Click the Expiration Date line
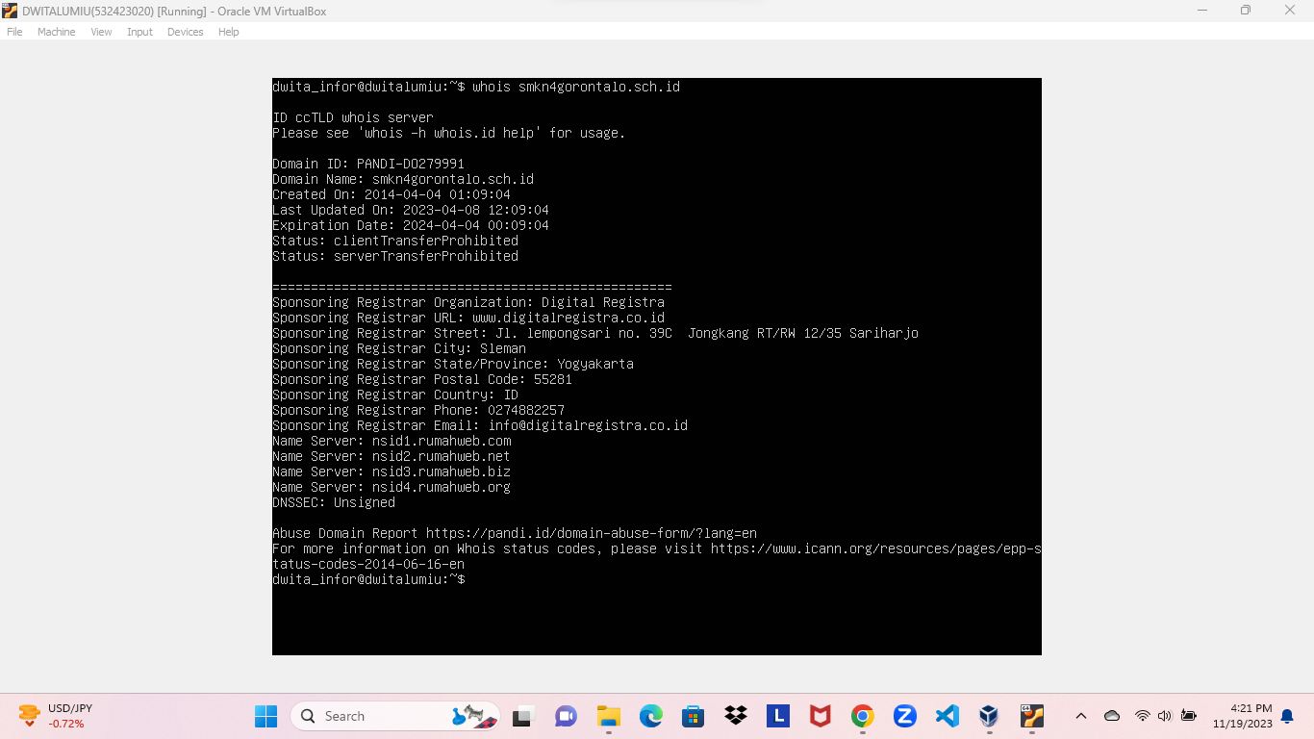Screen dimensions: 1314x739 tap(411, 225)
